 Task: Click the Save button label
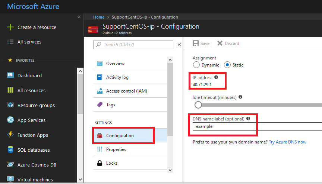pos(205,43)
